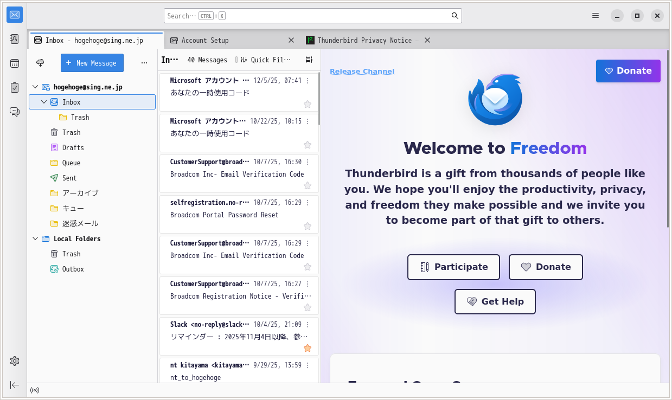
Task: Close the Thunderbird Privacy Notice tab
Action: 427,40
